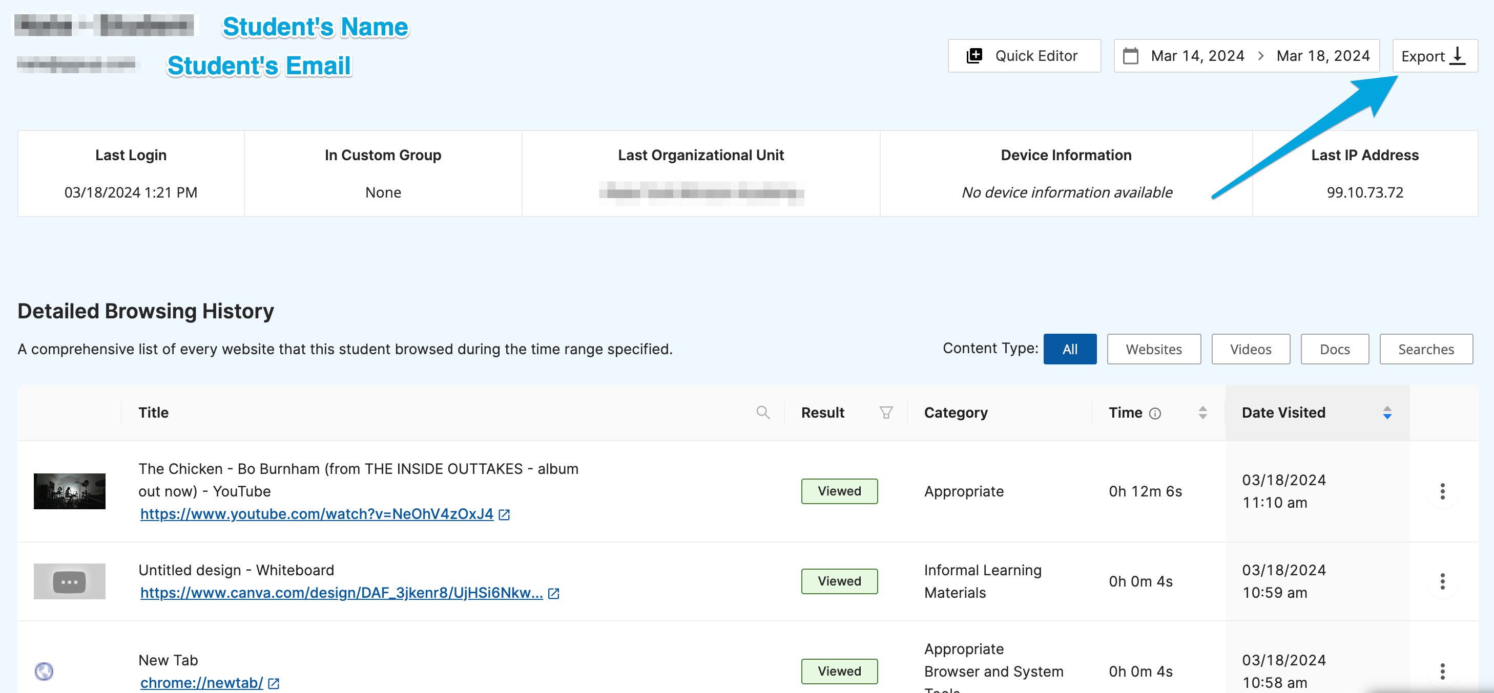This screenshot has width=1494, height=693.
Task: Click external link icon beside YouTube URL
Action: tap(505, 514)
